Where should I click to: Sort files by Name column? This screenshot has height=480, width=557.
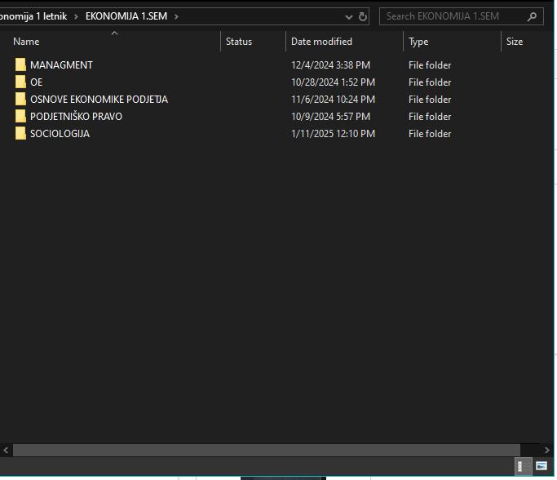pos(26,42)
